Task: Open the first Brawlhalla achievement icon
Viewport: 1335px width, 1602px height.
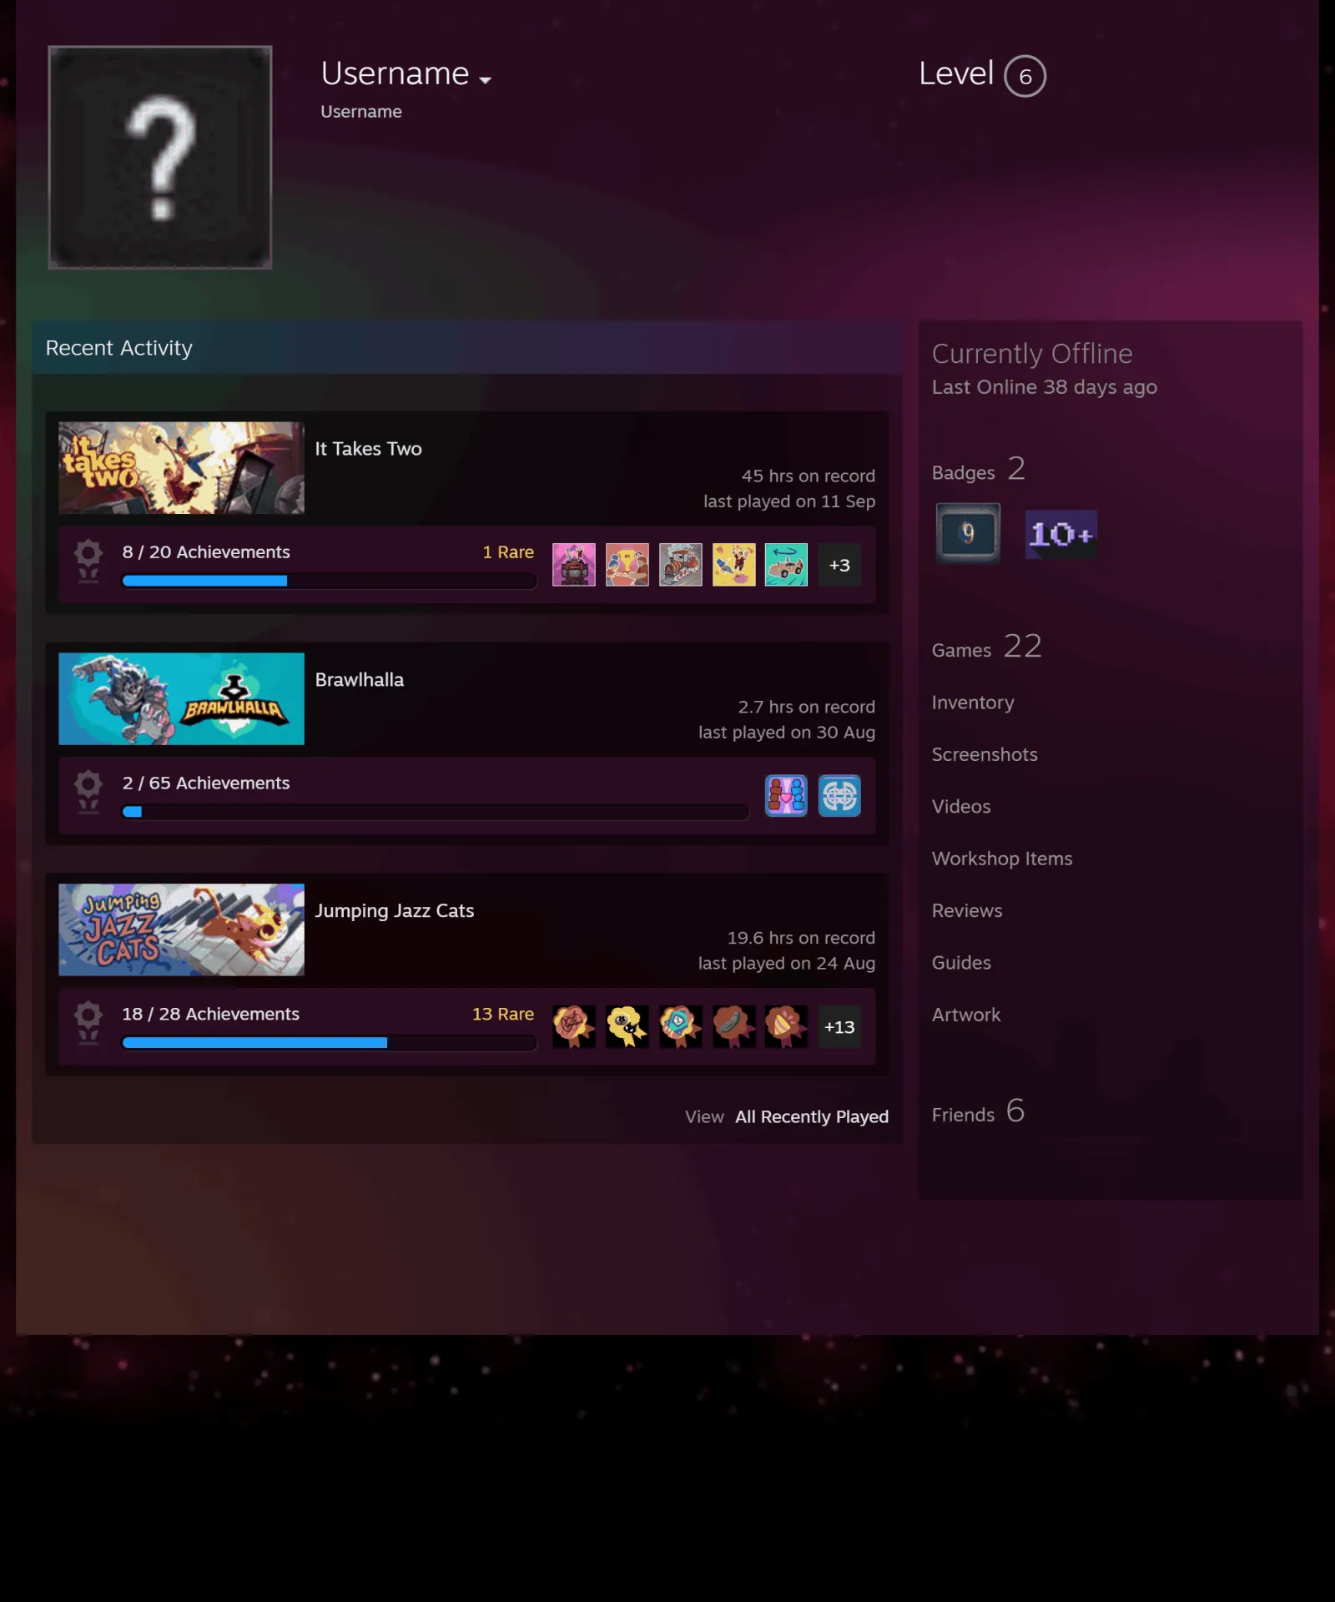Action: click(x=786, y=796)
